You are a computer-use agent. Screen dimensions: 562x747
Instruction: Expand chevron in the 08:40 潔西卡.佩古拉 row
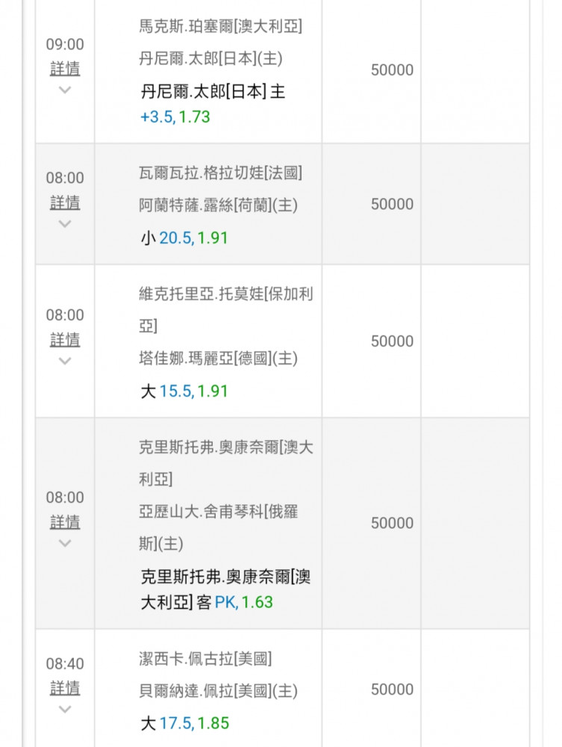click(x=65, y=709)
